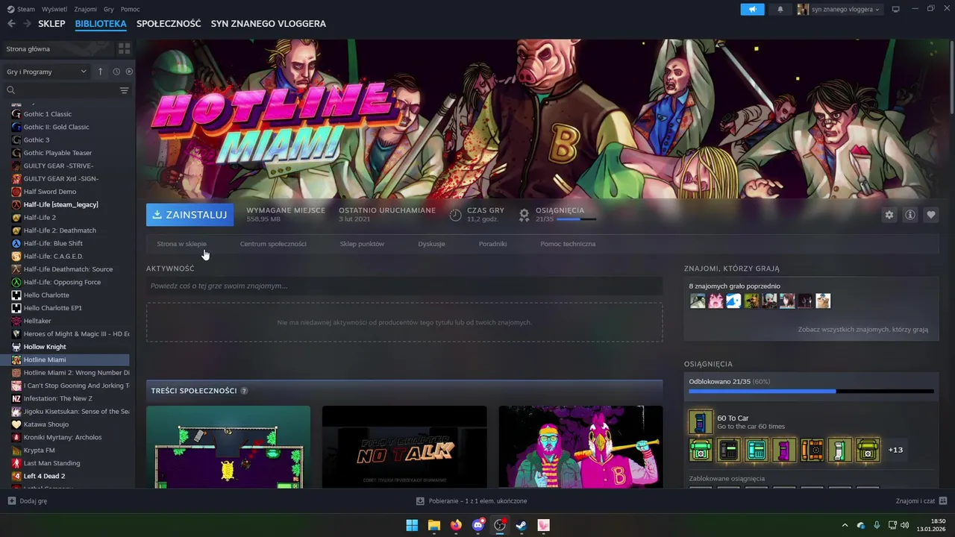
Task: Click the achievements progress bar 21/35
Action: point(811,391)
